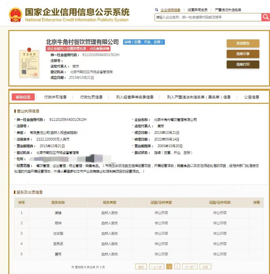Click the 股东名称 column header
Image resolution: width=270 pixels, height=274 pixels.
coord(58,203)
